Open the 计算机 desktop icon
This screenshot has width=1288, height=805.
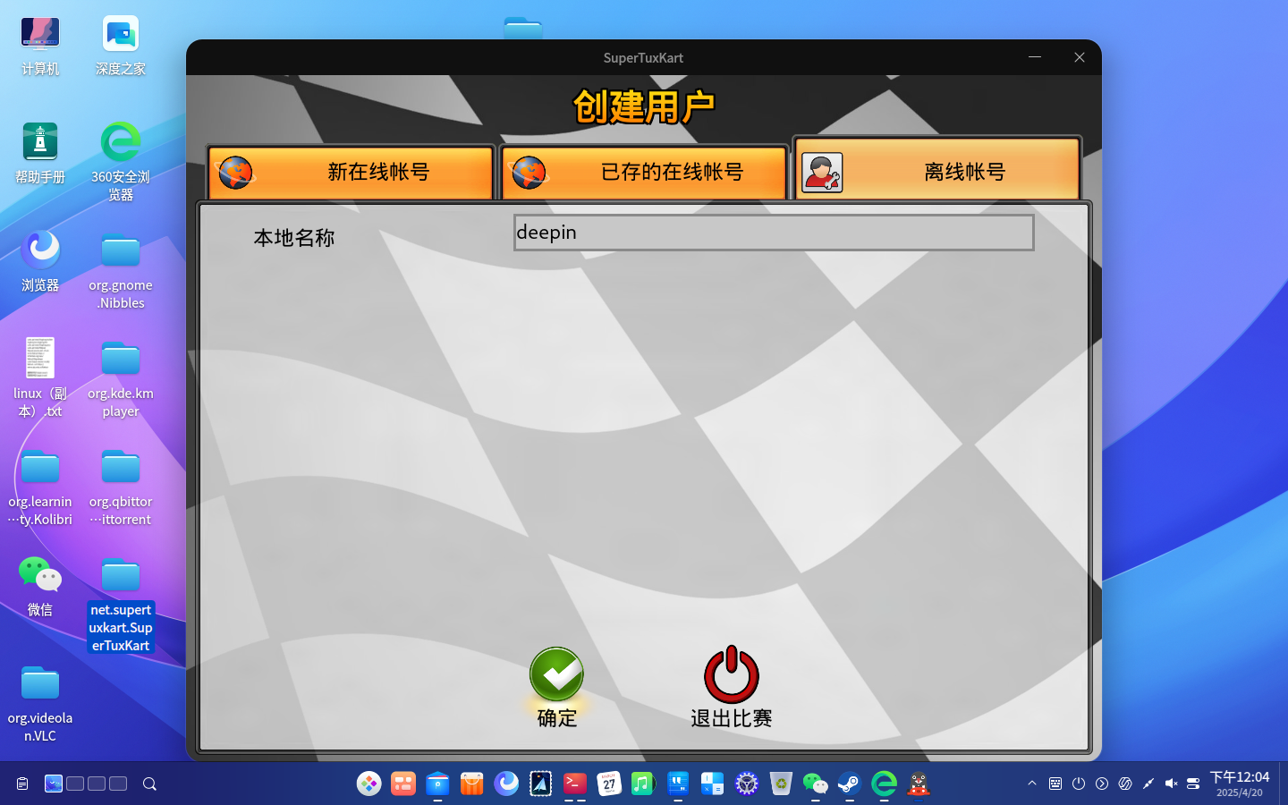point(40,47)
